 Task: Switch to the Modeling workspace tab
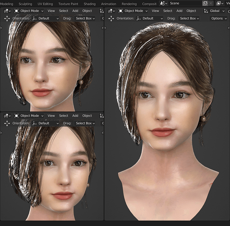pos(6,4)
